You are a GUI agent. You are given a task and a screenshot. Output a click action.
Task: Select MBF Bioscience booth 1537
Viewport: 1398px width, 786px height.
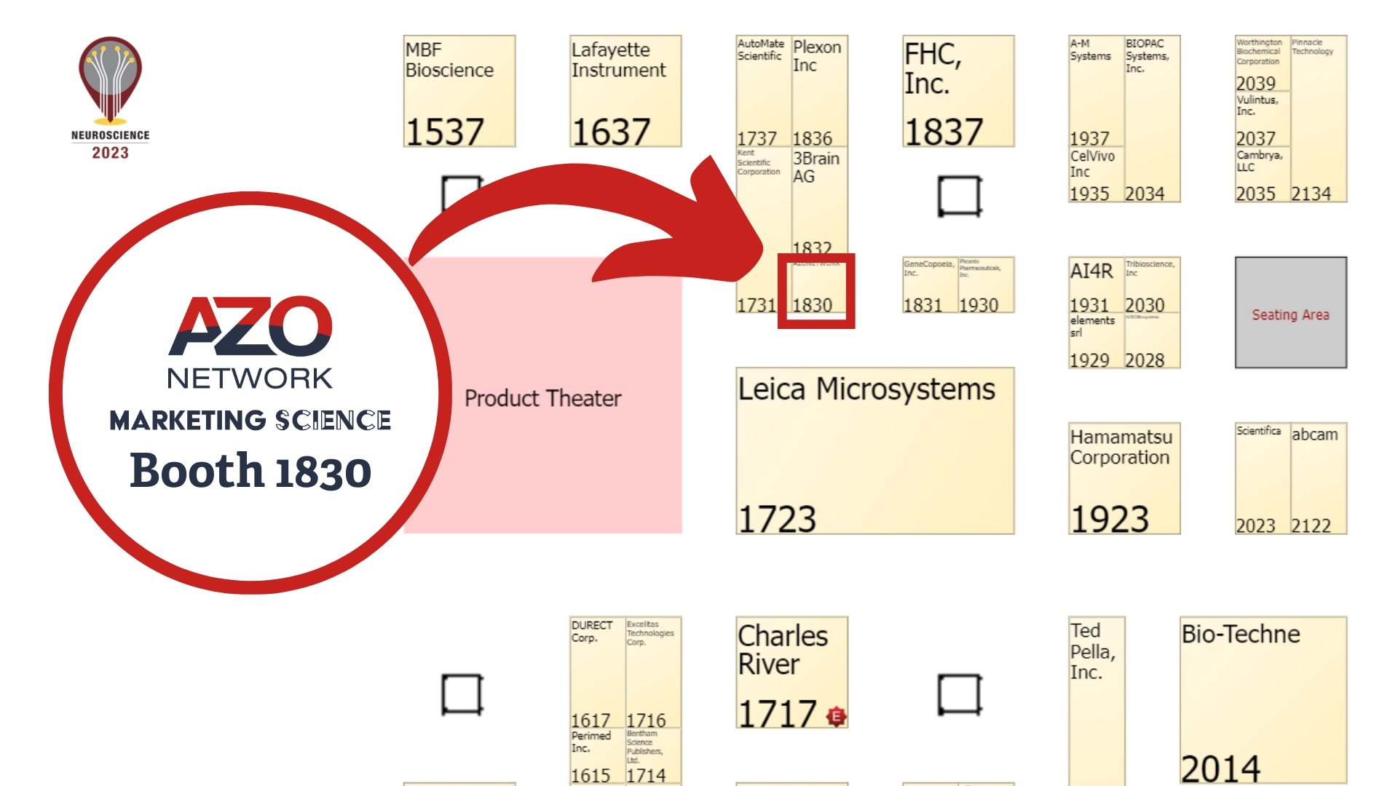tap(459, 91)
